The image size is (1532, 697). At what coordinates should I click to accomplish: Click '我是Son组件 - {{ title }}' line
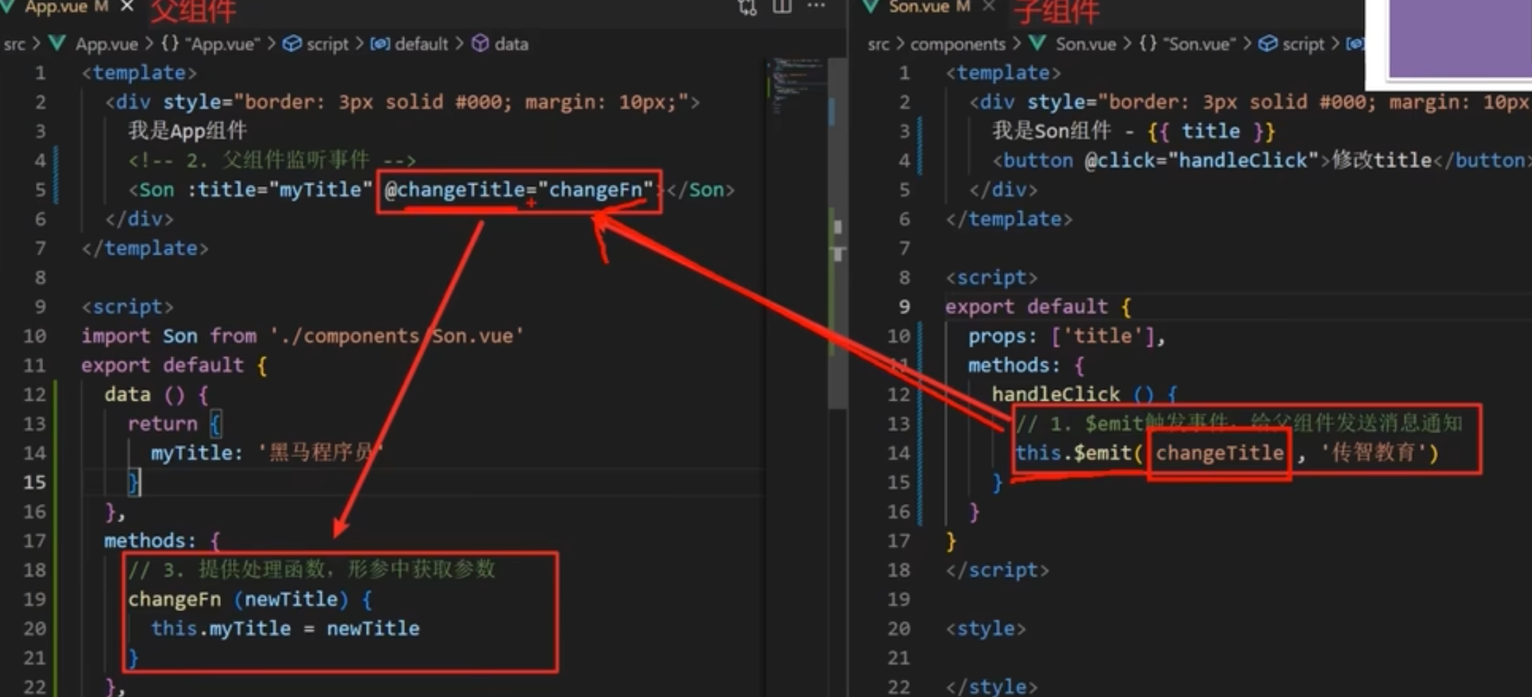[1134, 131]
